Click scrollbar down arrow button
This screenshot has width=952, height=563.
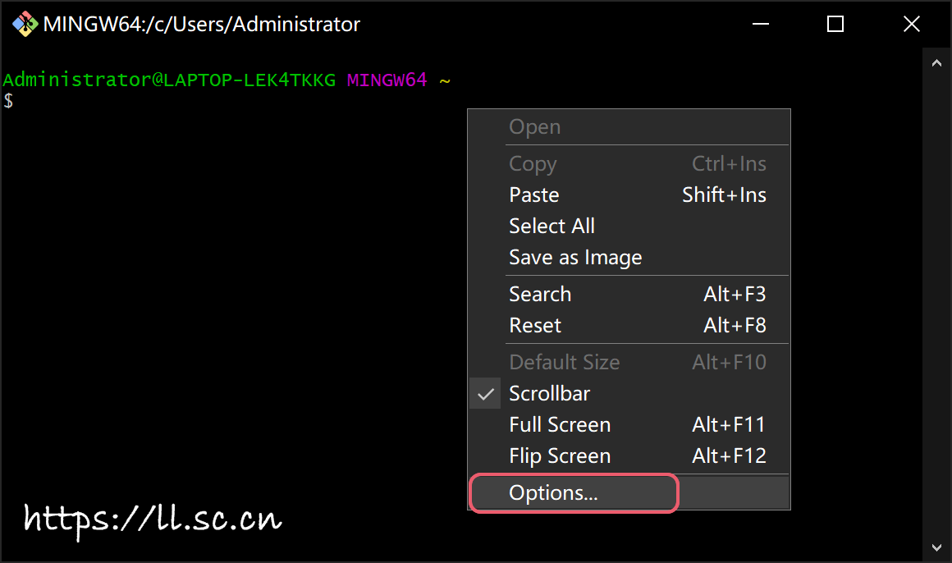pyautogui.click(x=937, y=547)
